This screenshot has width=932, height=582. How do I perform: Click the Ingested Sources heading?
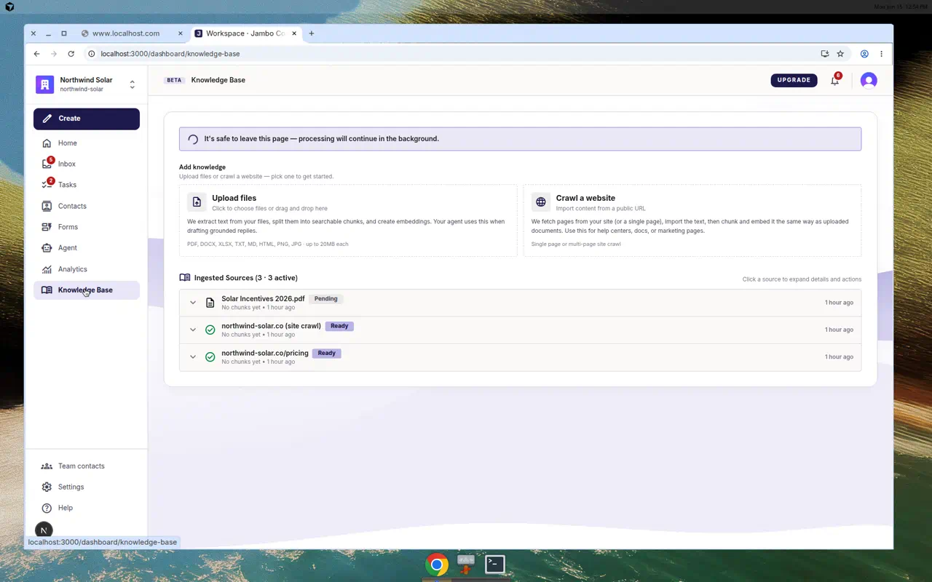click(246, 278)
